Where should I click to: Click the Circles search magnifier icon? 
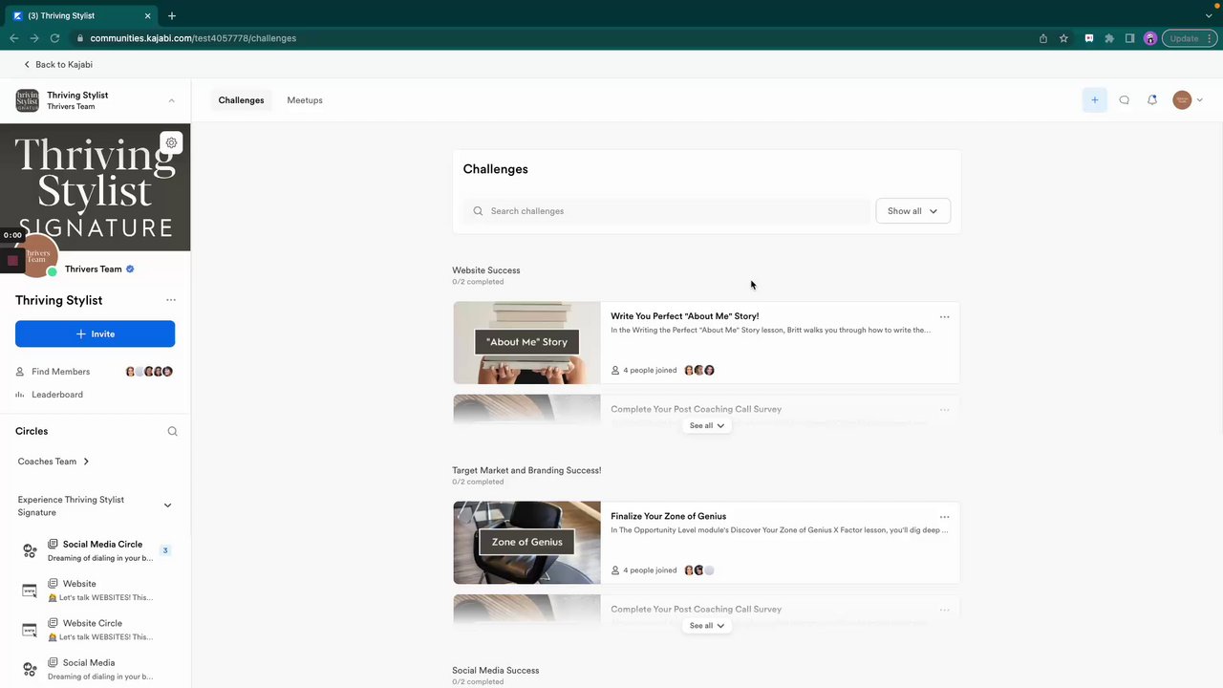(x=173, y=431)
